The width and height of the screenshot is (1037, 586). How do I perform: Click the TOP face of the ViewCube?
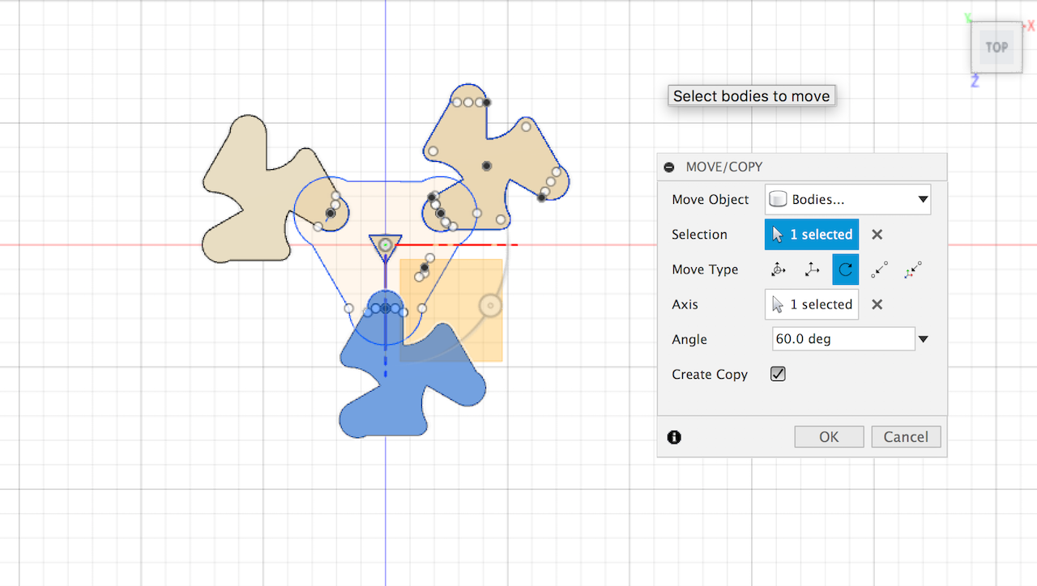coord(996,47)
